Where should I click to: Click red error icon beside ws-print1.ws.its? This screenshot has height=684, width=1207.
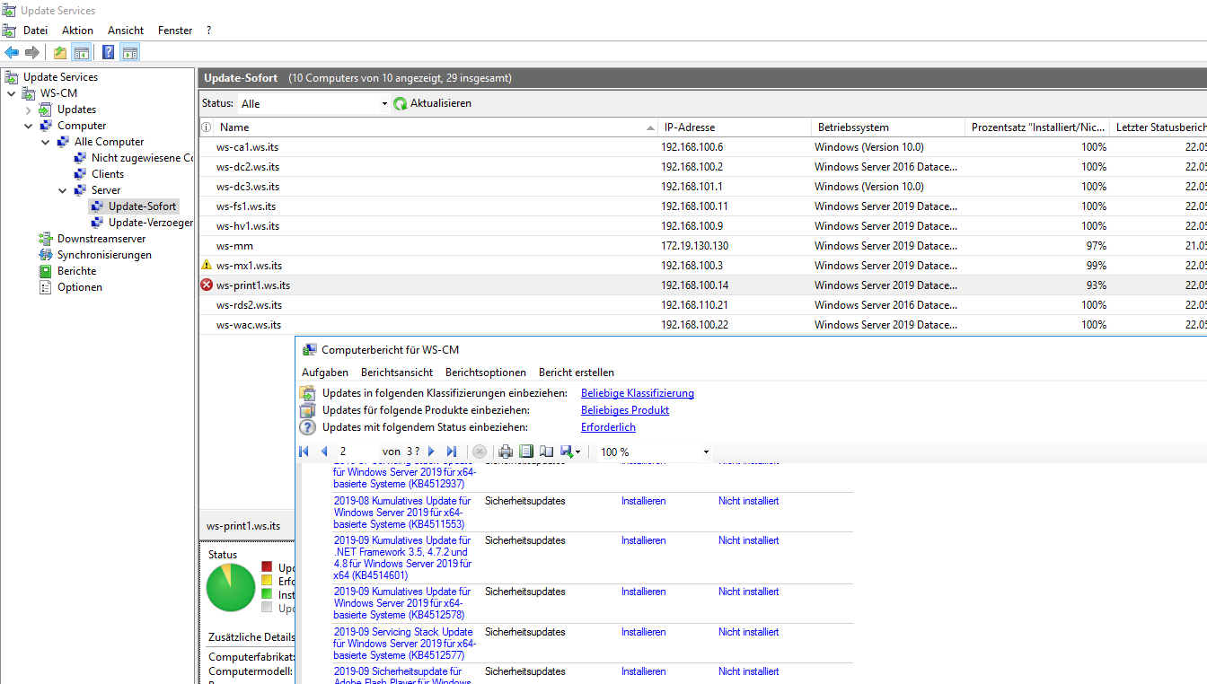click(x=207, y=285)
